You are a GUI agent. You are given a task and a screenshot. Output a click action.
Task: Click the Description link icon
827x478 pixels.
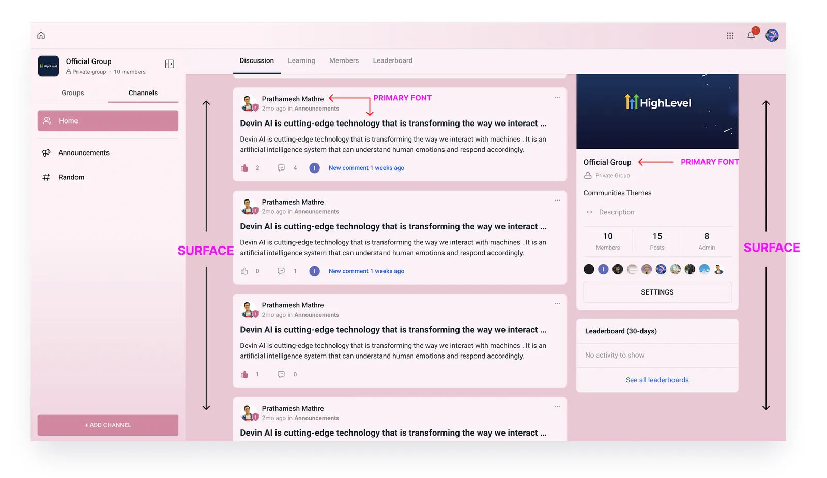tap(589, 212)
